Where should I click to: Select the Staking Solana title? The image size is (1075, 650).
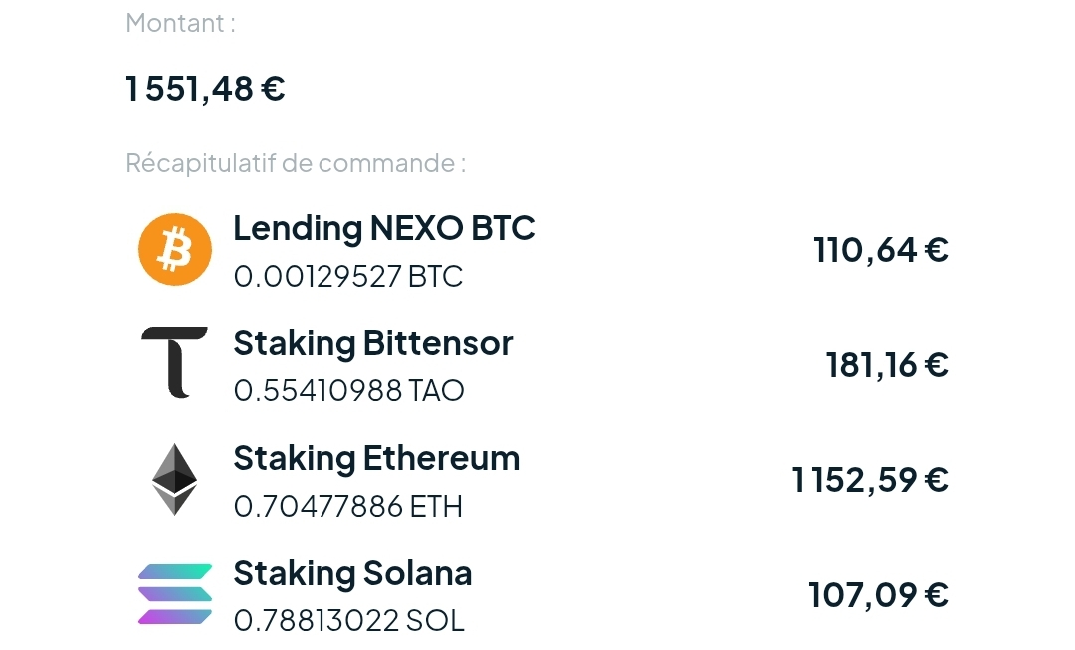click(x=352, y=574)
